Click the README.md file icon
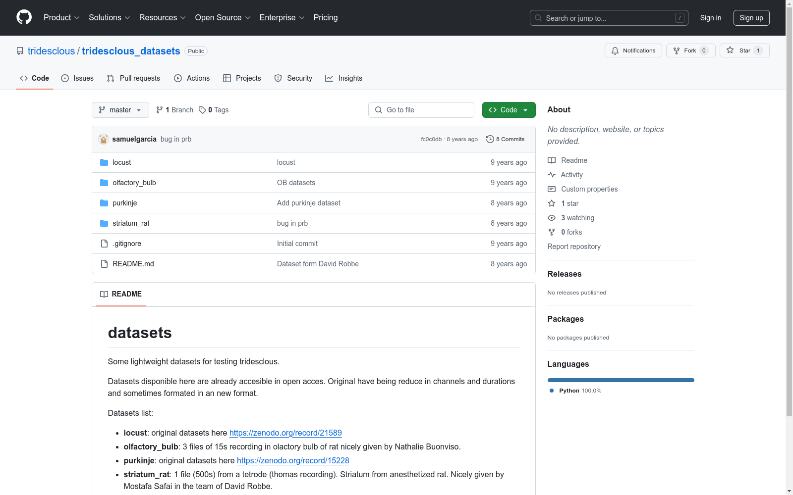This screenshot has height=495, width=793. (x=104, y=264)
